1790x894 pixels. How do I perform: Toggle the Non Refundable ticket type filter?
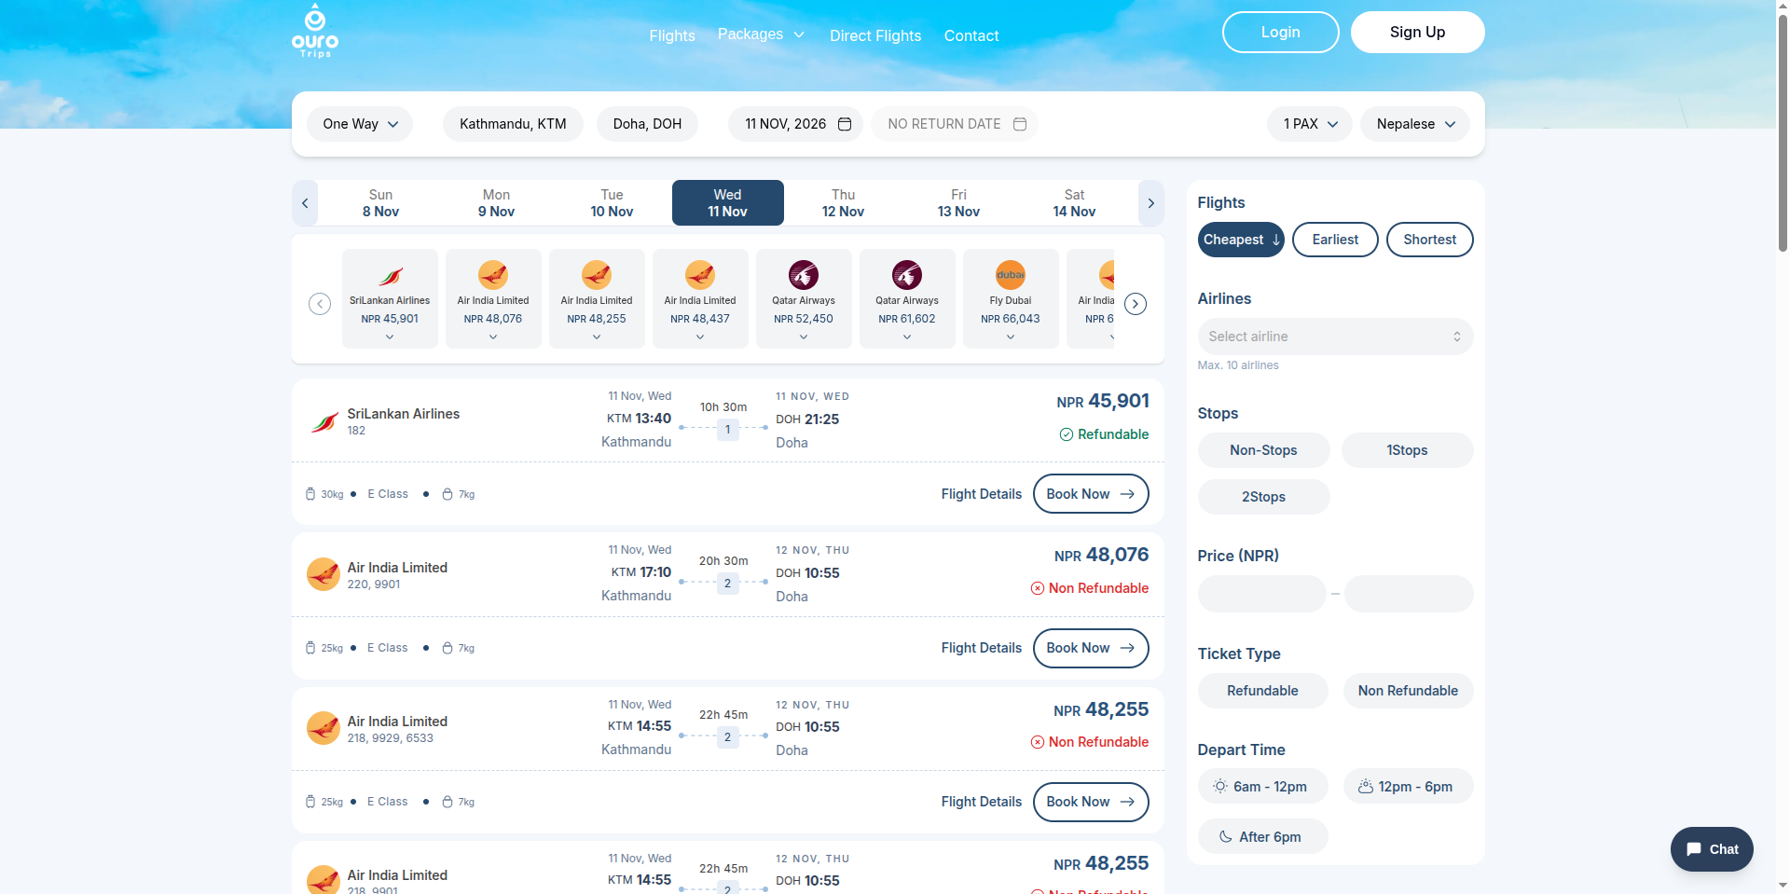coord(1408,691)
